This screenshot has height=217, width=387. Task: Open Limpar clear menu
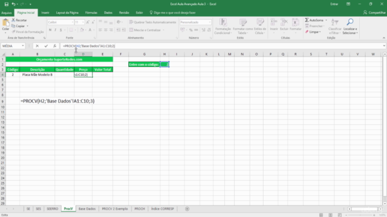313,32
